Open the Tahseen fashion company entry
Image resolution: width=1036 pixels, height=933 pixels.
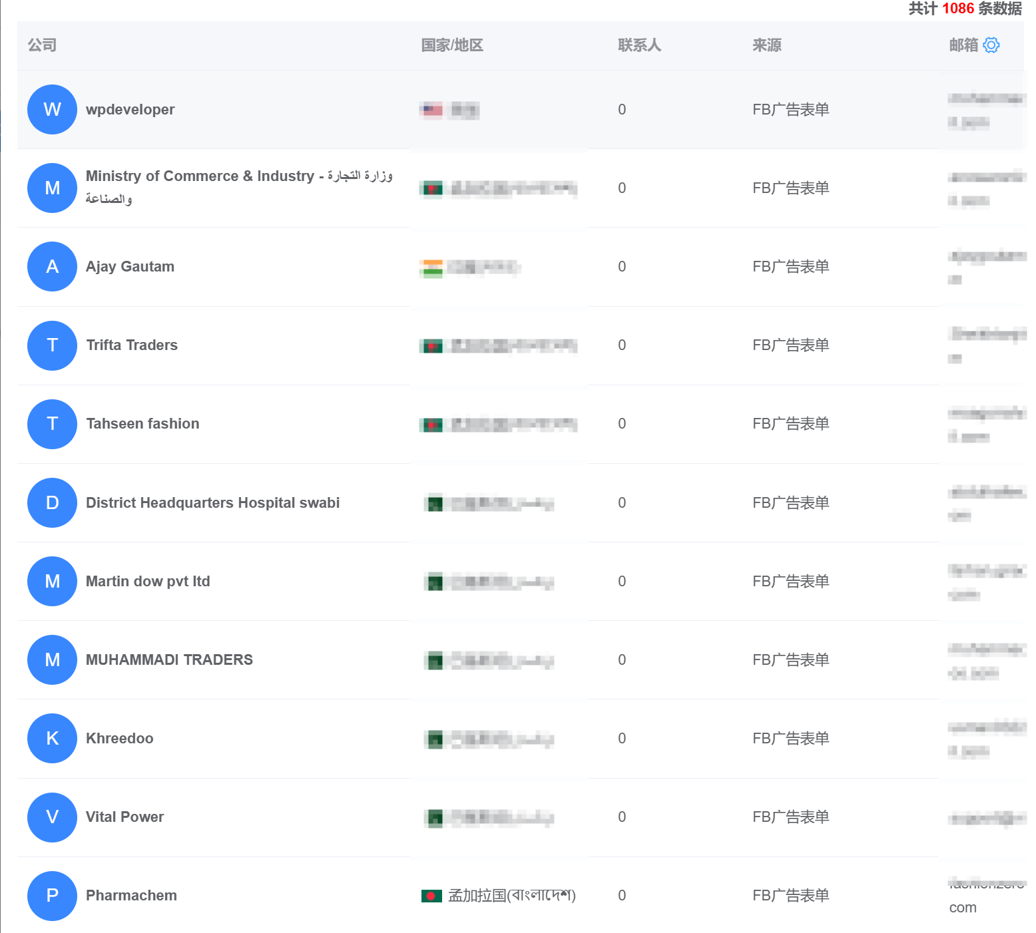(x=142, y=423)
